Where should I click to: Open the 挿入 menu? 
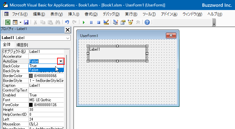point(74,14)
